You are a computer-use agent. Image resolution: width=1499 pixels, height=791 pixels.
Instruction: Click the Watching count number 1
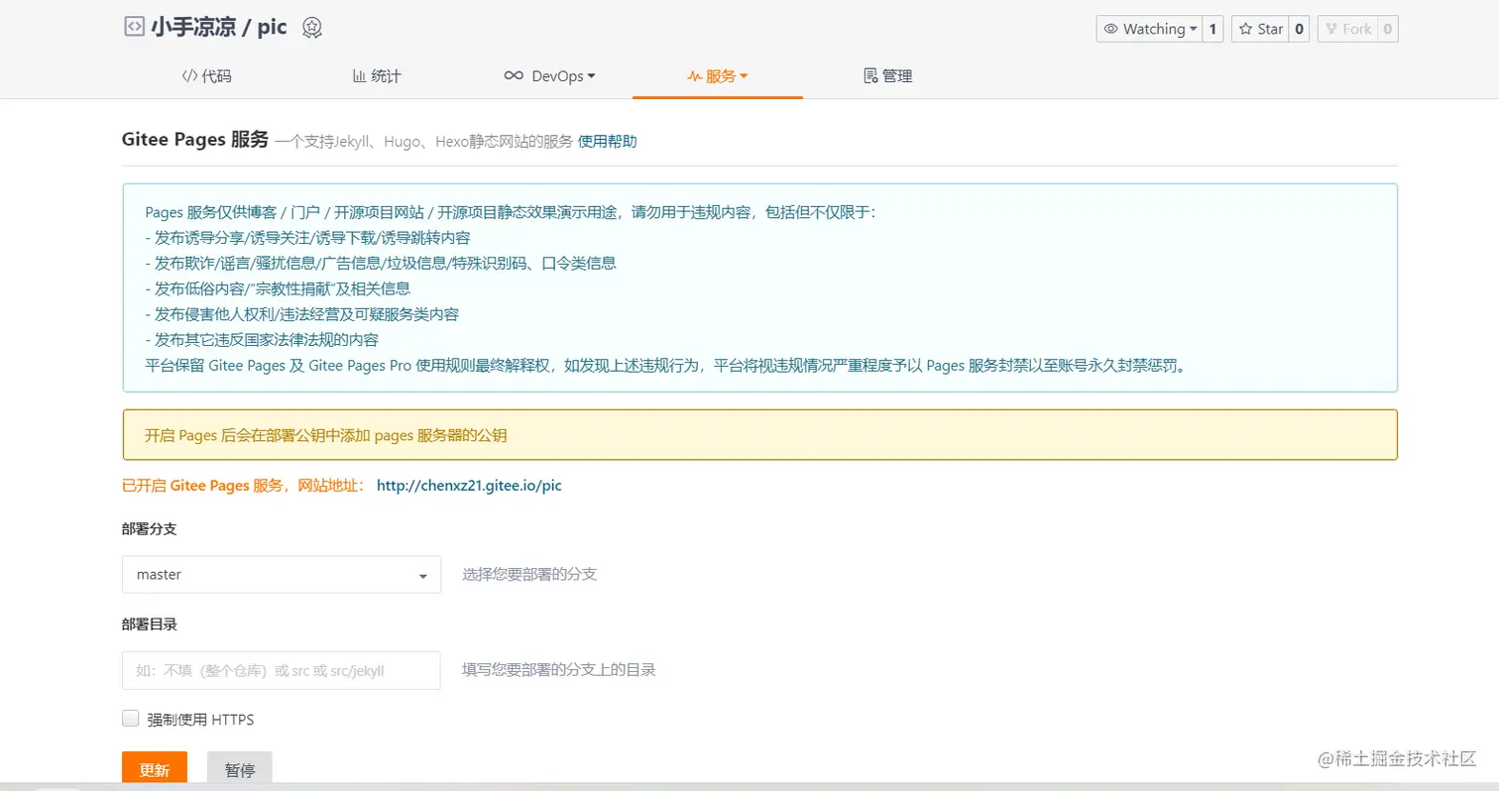1212,29
